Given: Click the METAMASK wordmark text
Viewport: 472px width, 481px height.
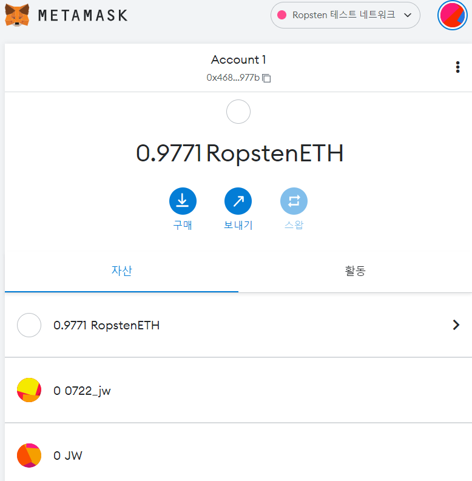Looking at the screenshot, I should (83, 15).
